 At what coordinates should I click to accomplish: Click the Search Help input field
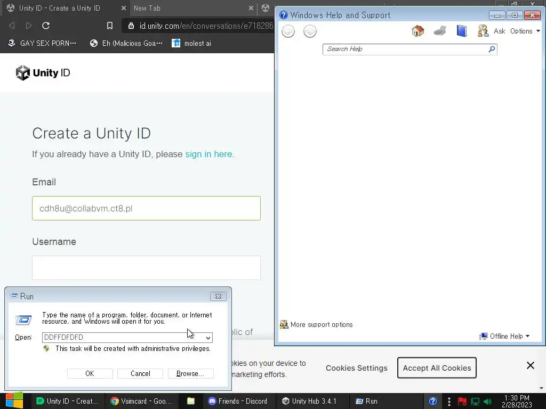tap(406, 49)
